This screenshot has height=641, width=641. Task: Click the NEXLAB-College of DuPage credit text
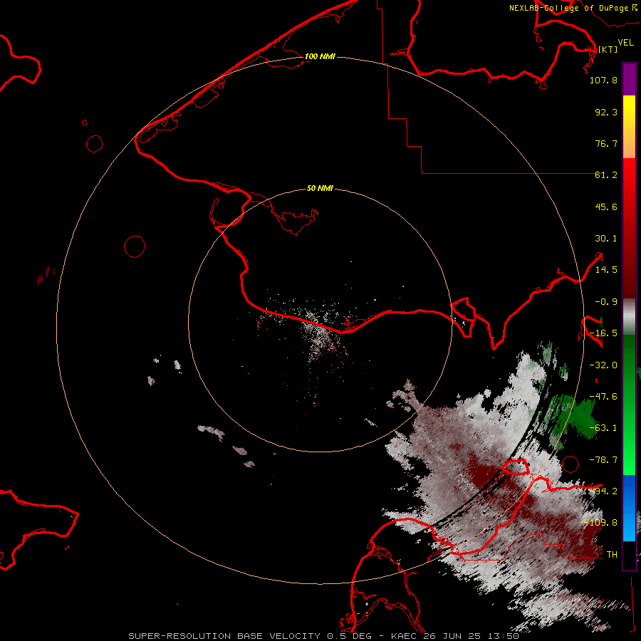pos(573,8)
